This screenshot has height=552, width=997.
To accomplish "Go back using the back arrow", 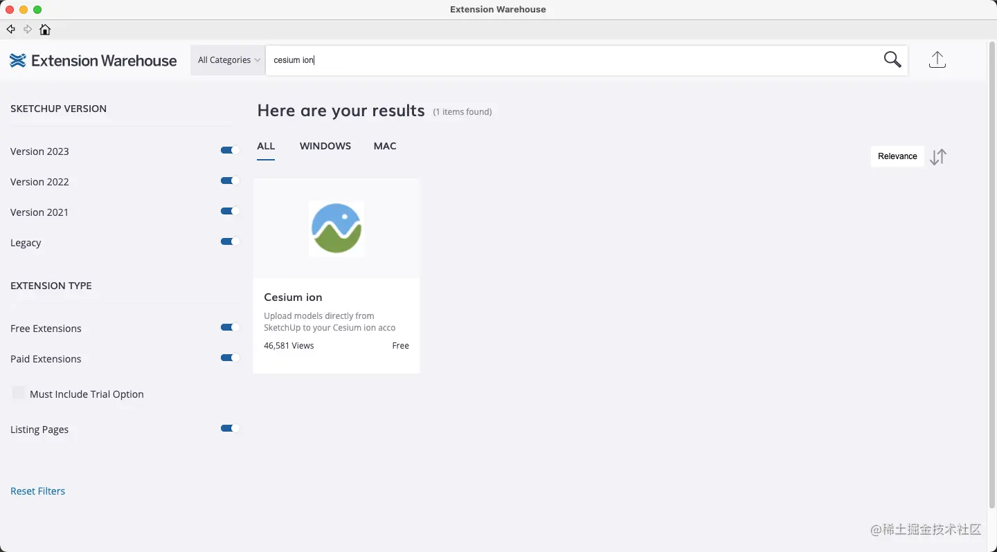I will coord(10,29).
